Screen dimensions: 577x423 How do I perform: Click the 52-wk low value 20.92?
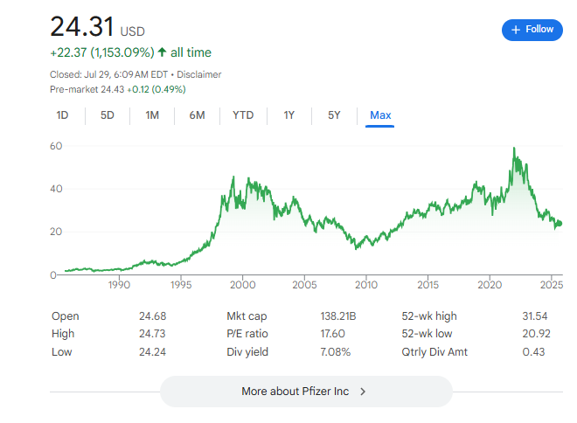pos(536,334)
